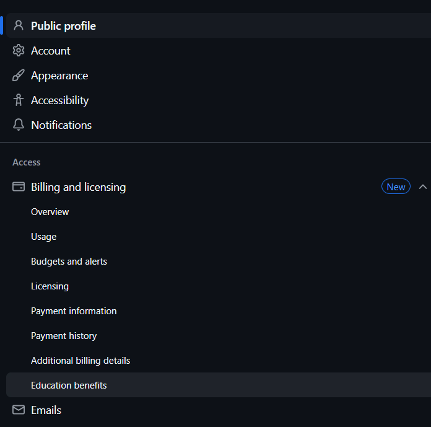Select the Usage submenu item
Image resolution: width=431 pixels, height=427 pixels.
pos(44,237)
